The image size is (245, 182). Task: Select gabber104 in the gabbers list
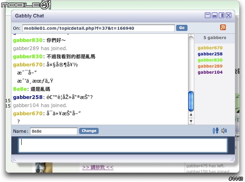click(210, 72)
